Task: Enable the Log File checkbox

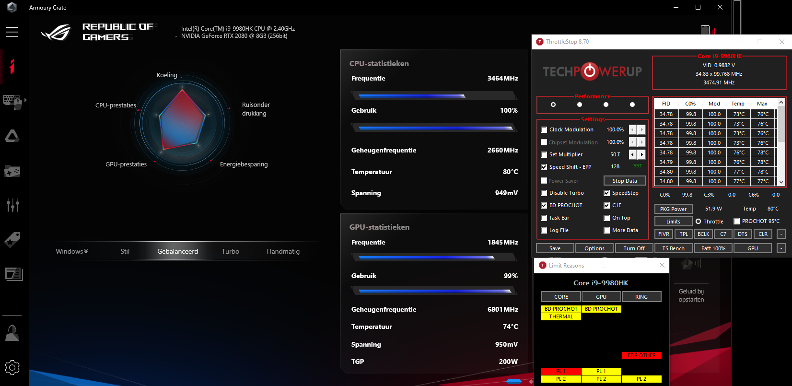Action: tap(544, 230)
